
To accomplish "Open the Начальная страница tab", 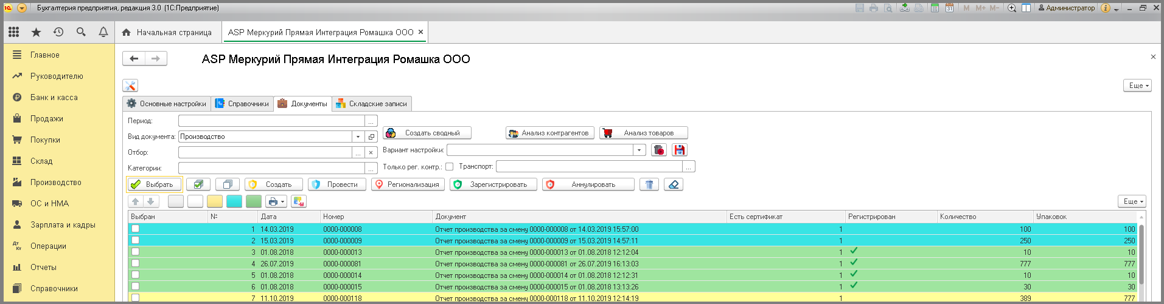I will tap(167, 32).
